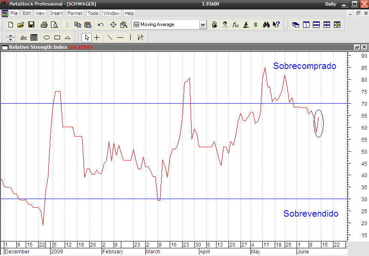Click the crosshair target icon in toolbar

point(114,25)
